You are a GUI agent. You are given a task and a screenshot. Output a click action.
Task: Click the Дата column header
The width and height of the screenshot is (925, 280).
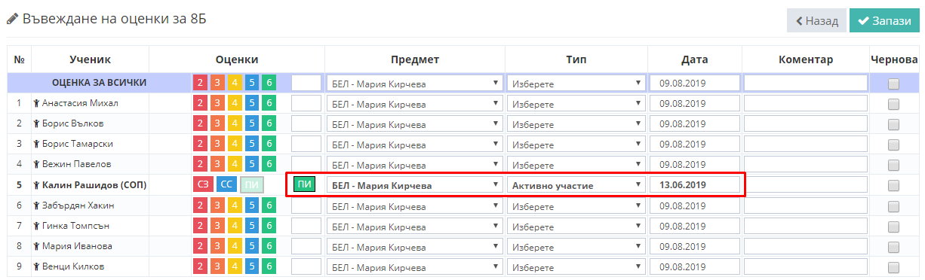coord(694,59)
